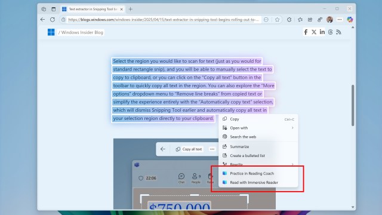Open Extensions puzzle icon
Image resolution: width=382 pixels, height=215 pixels.
289,20
